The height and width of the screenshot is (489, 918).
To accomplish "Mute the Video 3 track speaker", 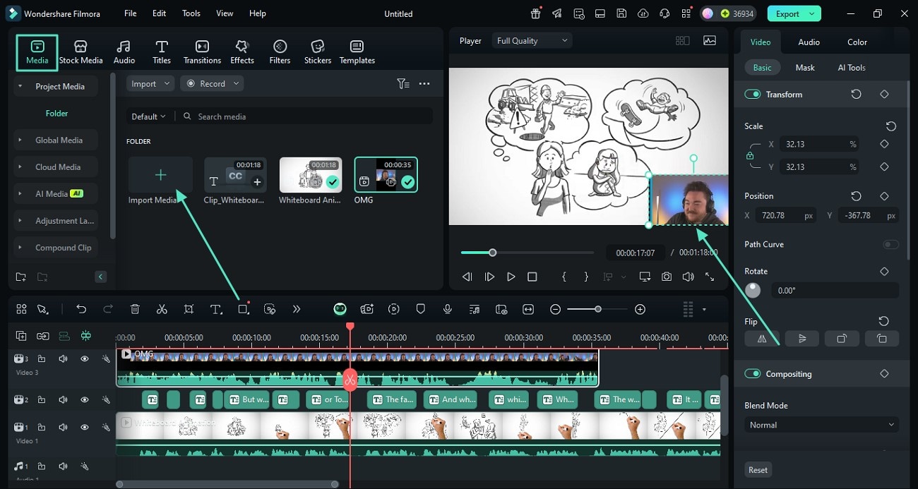I will tap(63, 359).
